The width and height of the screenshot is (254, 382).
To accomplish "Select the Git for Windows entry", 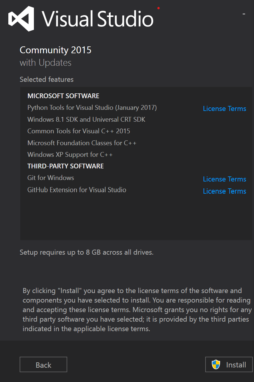I will 51,178.
